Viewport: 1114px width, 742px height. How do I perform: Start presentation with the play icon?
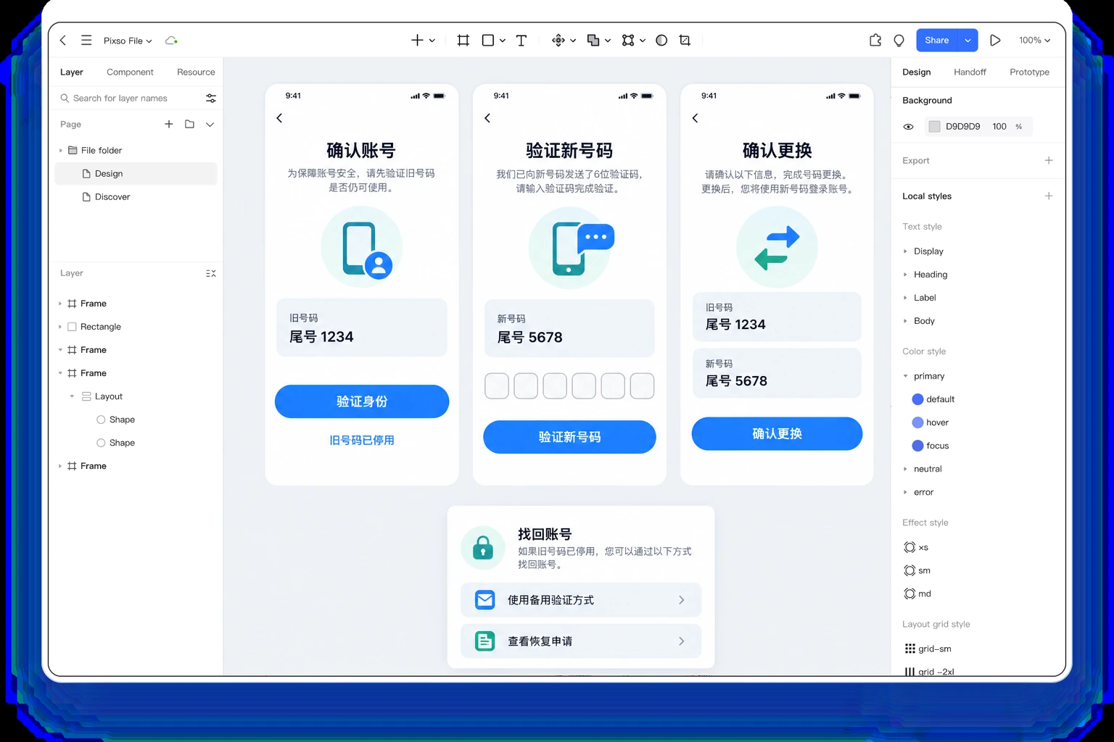[995, 41]
